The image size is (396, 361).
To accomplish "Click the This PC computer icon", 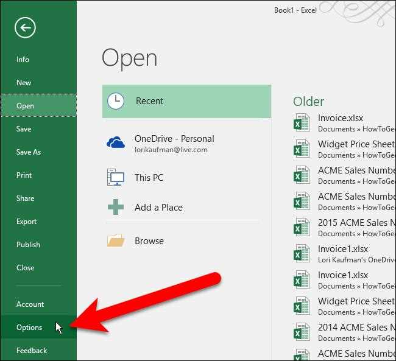I will 116,178.
